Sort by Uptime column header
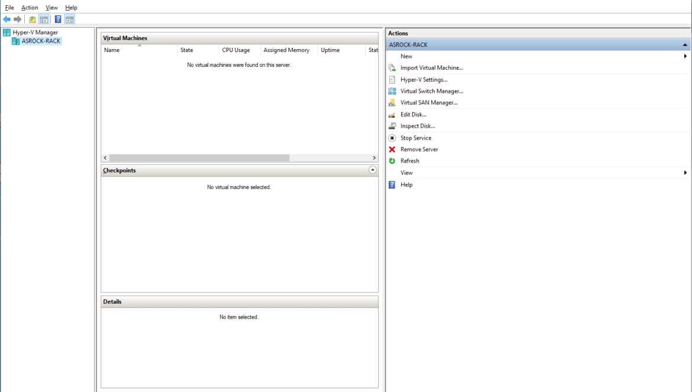This screenshot has width=692, height=392. (x=342, y=50)
